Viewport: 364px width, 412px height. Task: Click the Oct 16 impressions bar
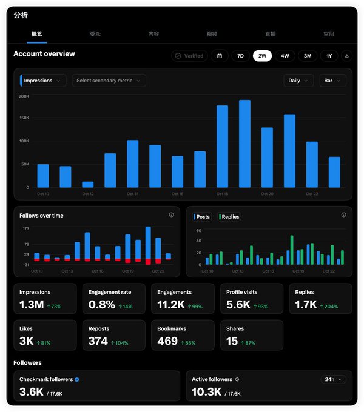(178, 171)
